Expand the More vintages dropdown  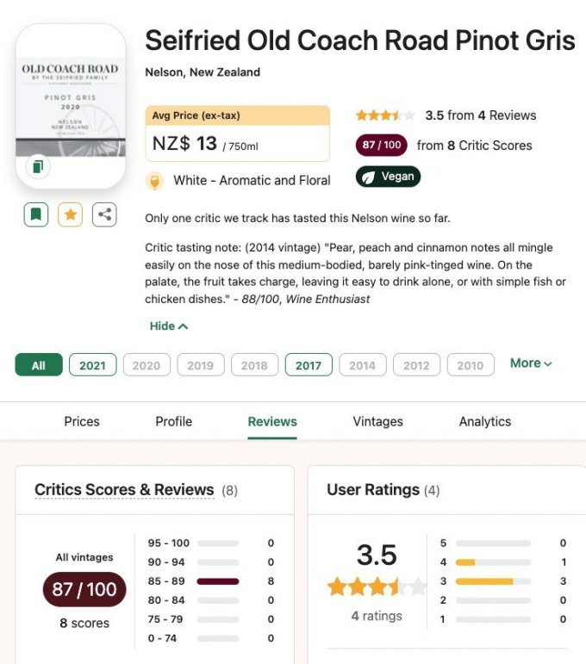coord(531,363)
